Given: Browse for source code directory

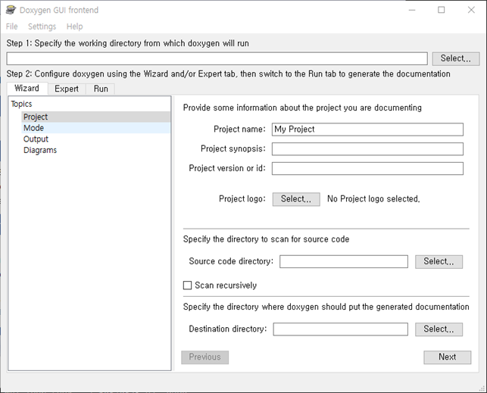Looking at the screenshot, I should pos(439,261).
